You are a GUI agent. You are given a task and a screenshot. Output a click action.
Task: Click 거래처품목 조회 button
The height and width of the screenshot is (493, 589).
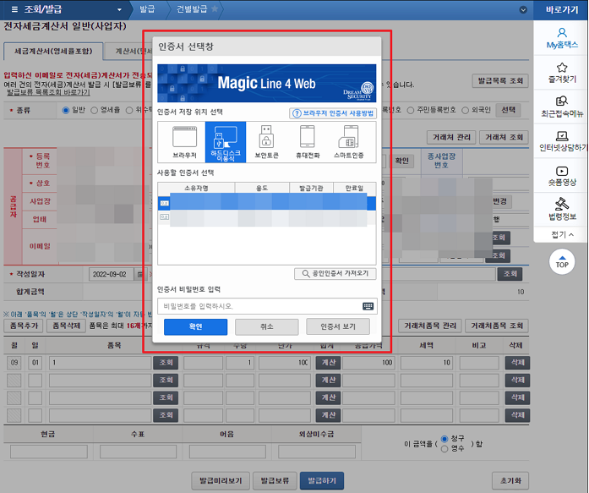point(497,326)
